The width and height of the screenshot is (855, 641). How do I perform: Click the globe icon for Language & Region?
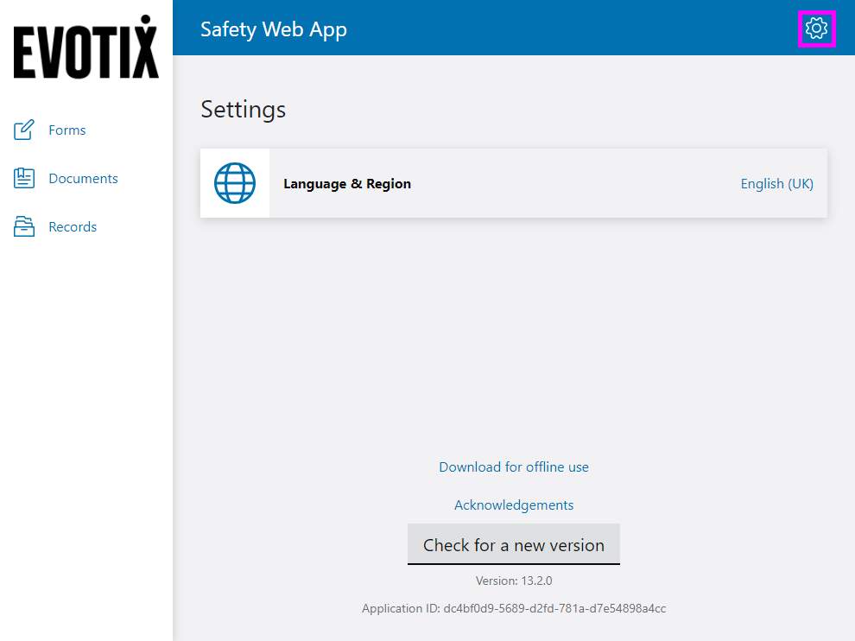[x=235, y=183]
